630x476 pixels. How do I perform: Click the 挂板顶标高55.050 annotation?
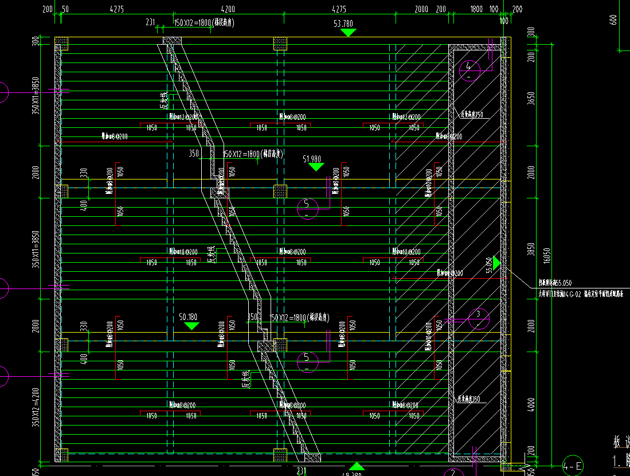point(555,283)
